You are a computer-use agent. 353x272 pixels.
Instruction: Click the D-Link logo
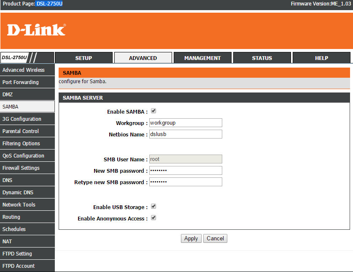click(x=36, y=30)
